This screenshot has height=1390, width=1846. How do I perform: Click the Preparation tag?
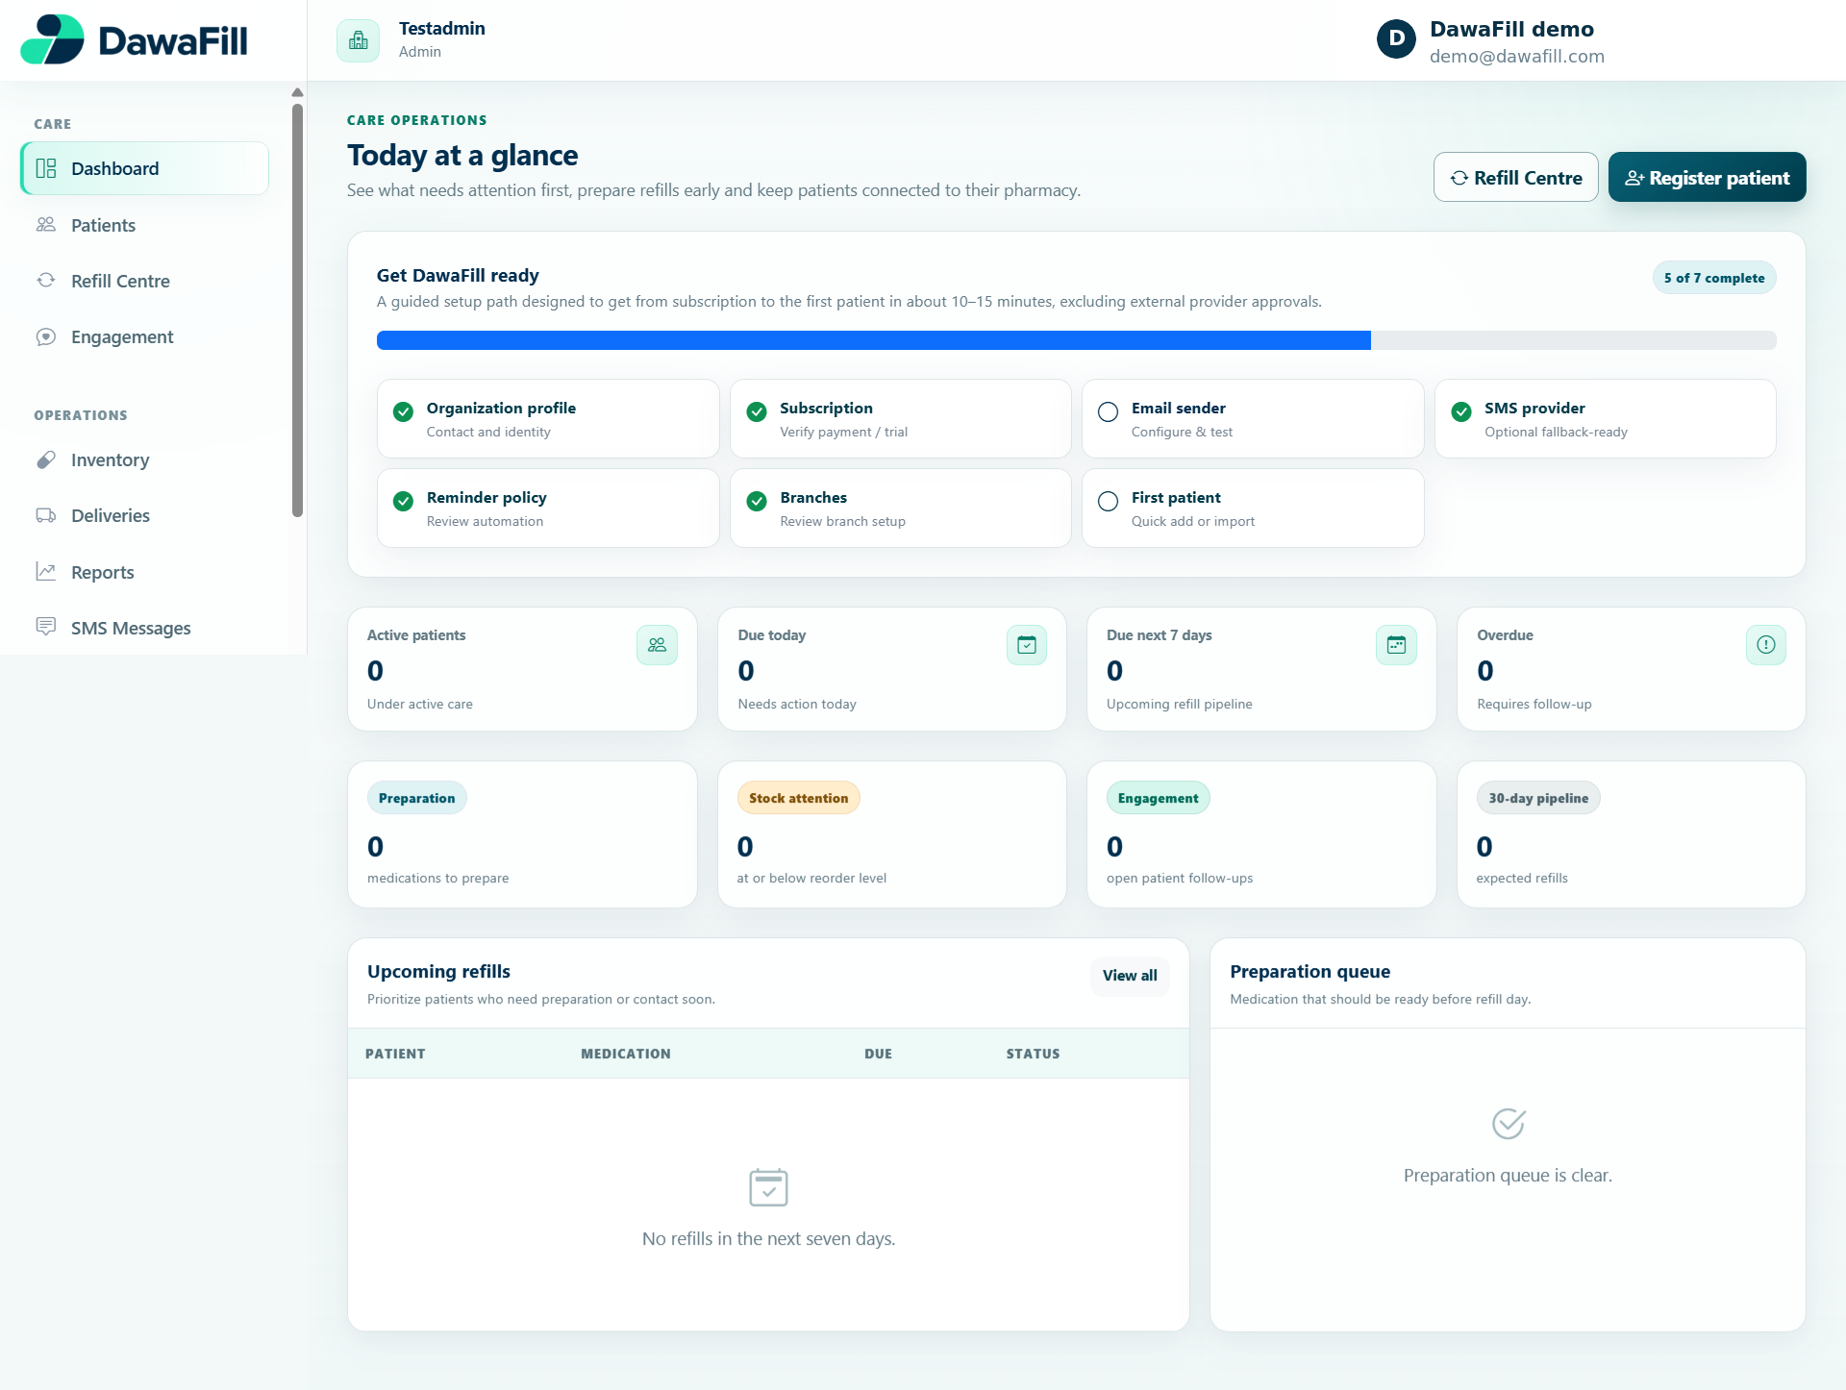416,798
